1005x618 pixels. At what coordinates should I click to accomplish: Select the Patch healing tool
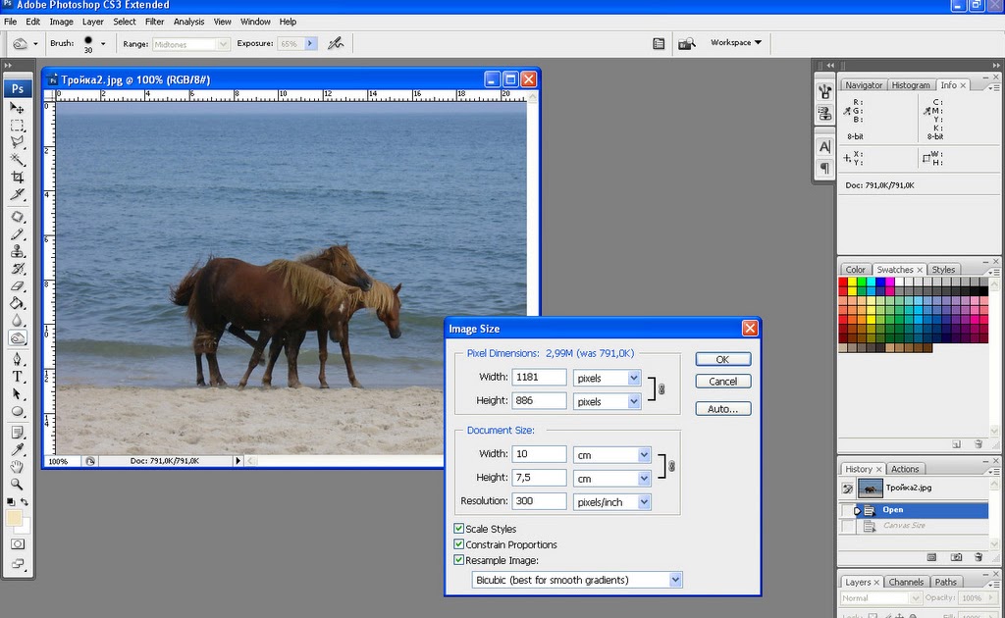18,217
